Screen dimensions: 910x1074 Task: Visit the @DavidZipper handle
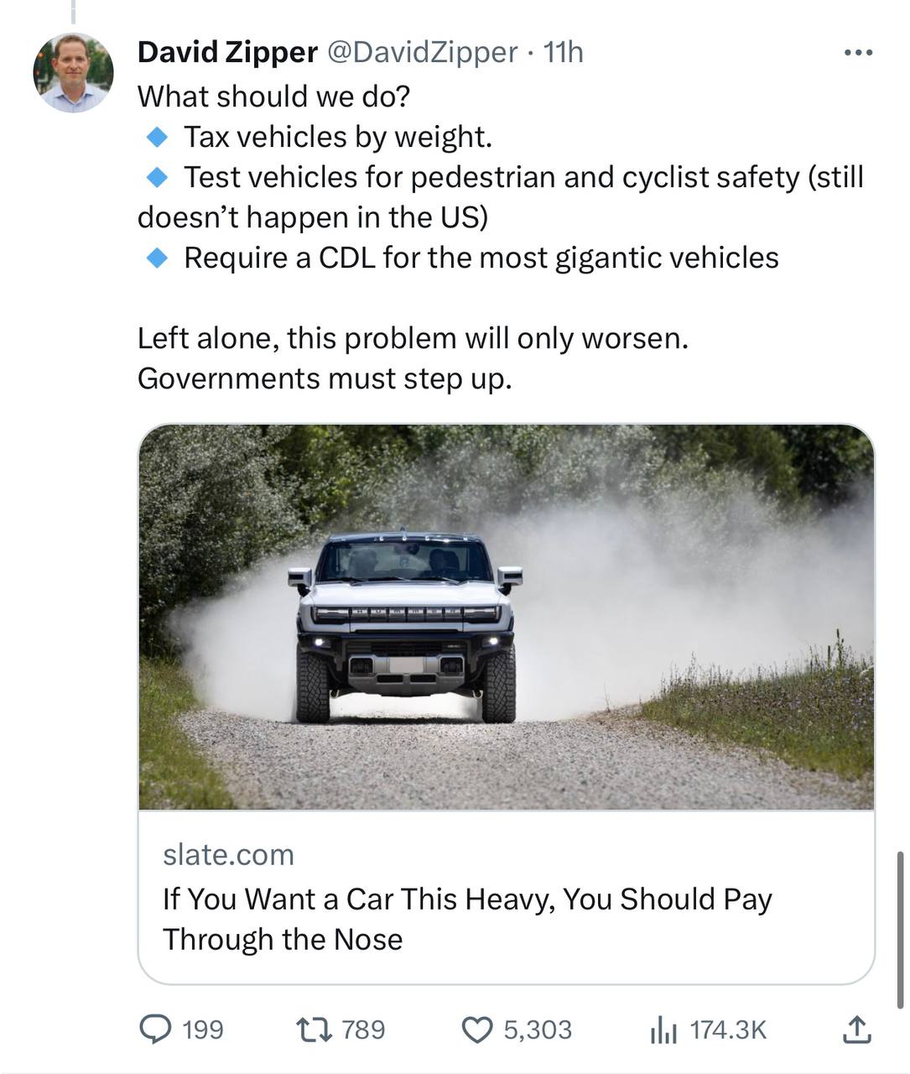pyautogui.click(x=422, y=52)
